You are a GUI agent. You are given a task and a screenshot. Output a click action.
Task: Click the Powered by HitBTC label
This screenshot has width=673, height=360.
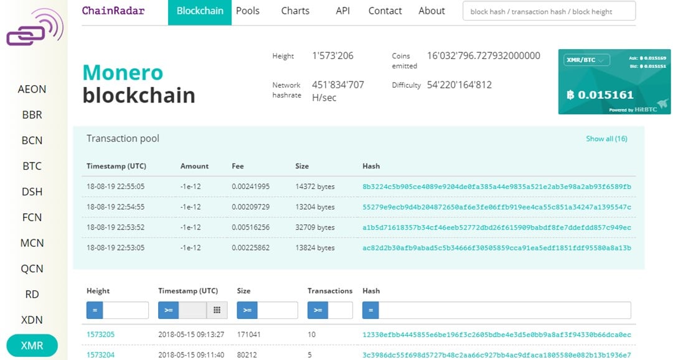(x=633, y=109)
